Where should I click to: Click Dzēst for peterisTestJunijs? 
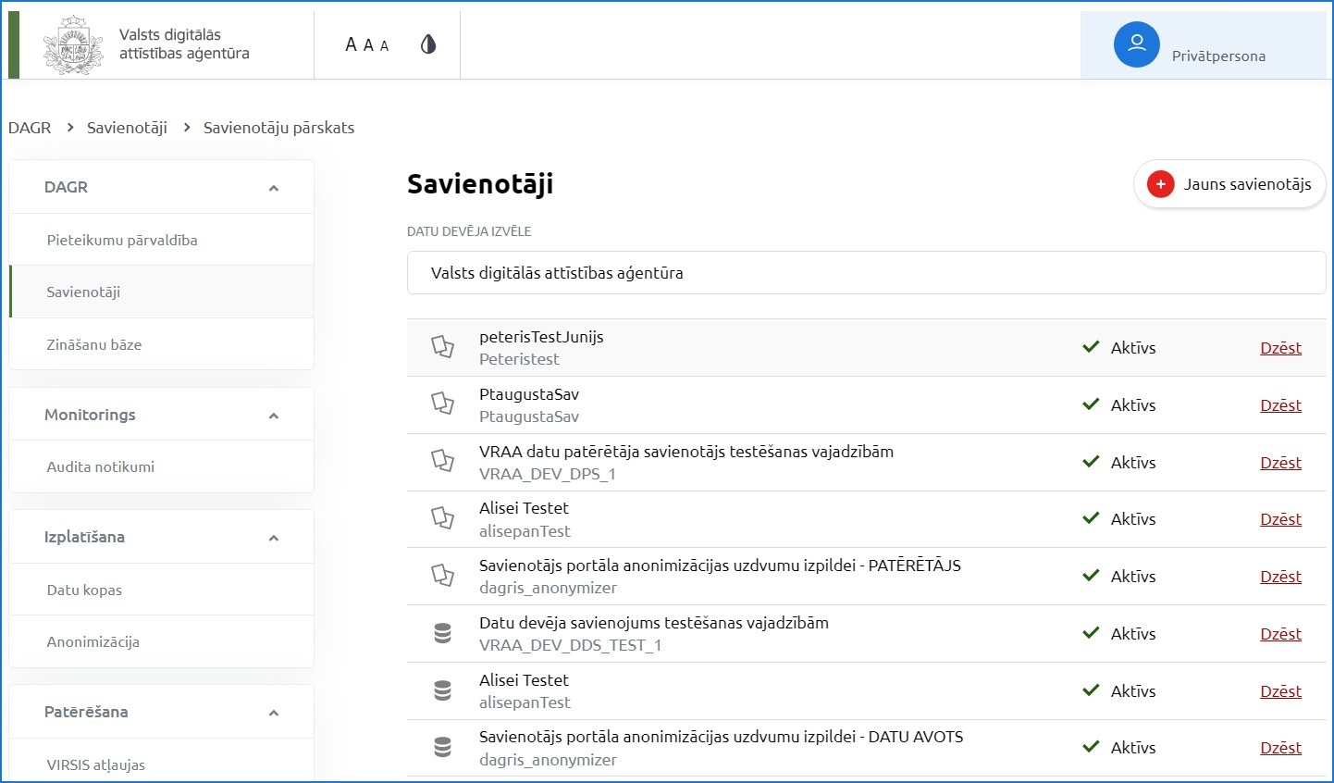(1280, 348)
